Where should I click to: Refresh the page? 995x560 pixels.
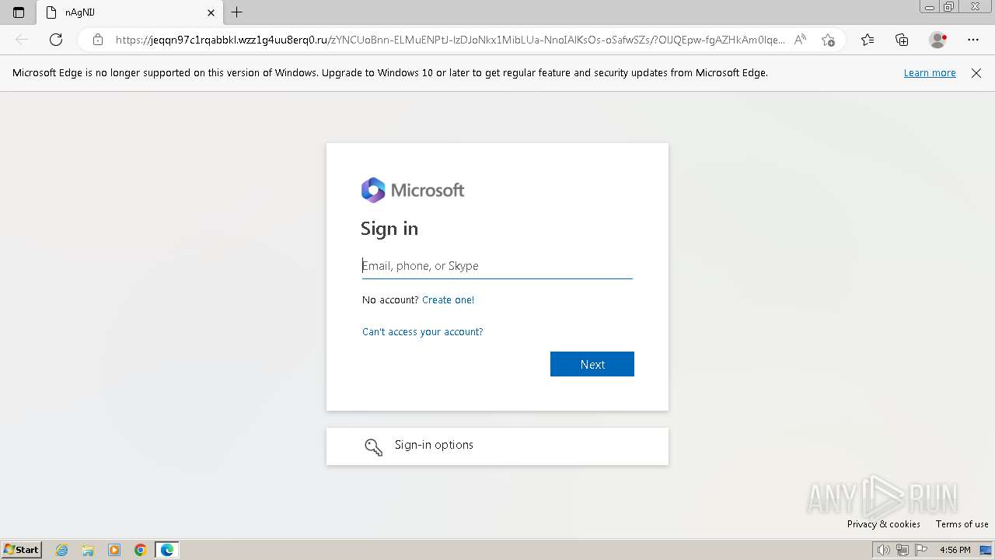56,40
